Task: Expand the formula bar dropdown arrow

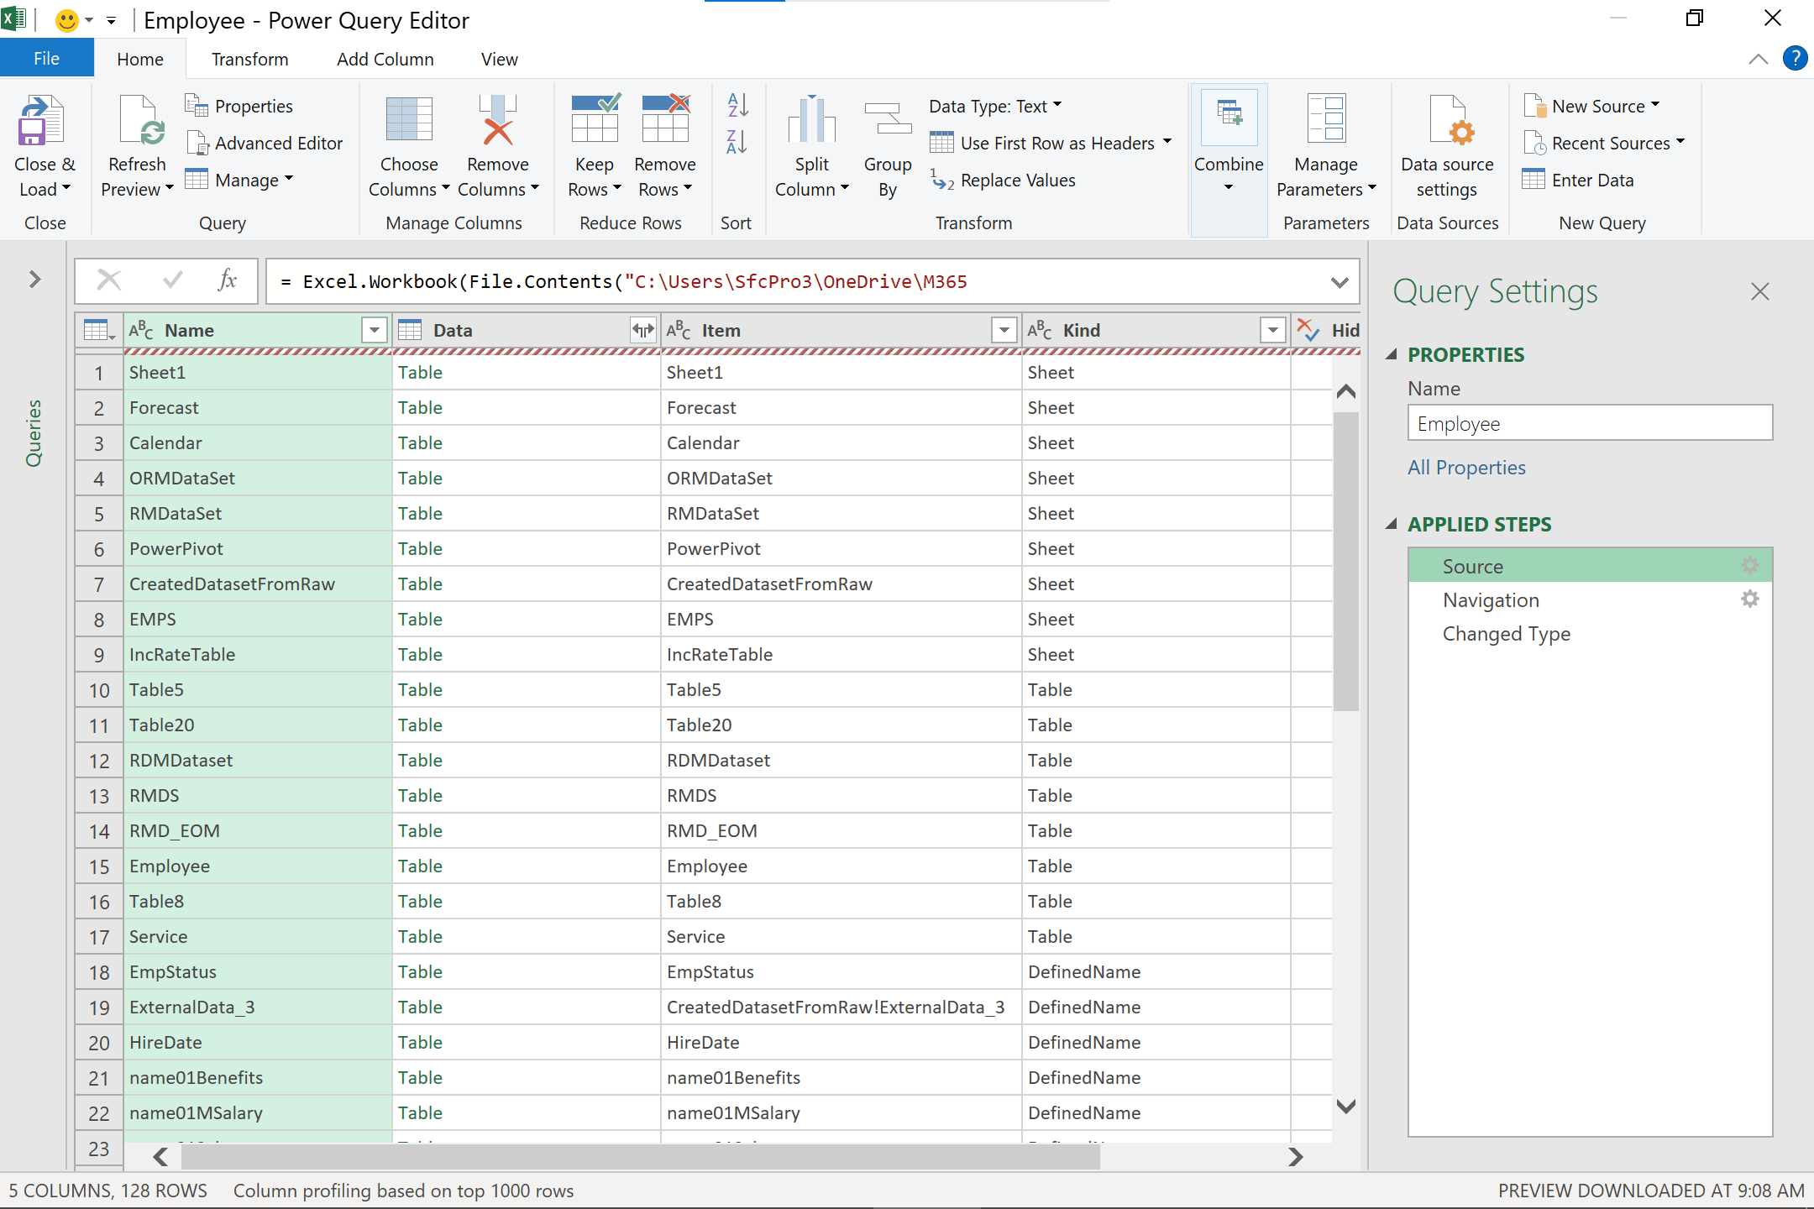Action: 1340,282
